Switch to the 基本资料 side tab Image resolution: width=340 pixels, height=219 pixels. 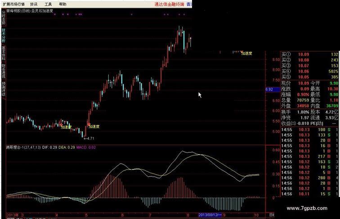[4, 54]
